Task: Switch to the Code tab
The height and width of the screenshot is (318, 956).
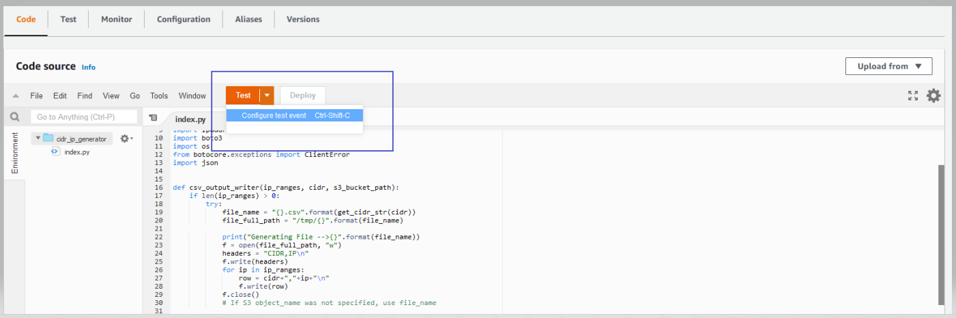Action: click(x=26, y=19)
